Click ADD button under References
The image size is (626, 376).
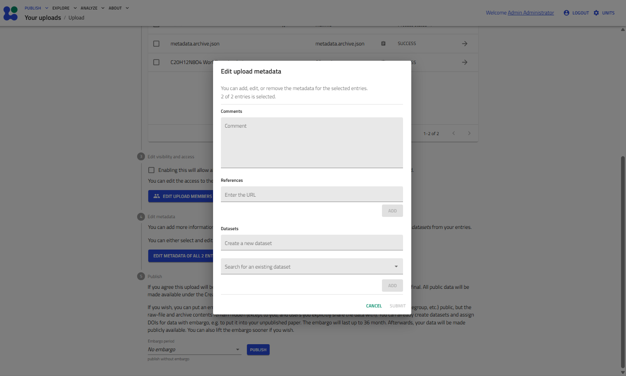[392, 211]
